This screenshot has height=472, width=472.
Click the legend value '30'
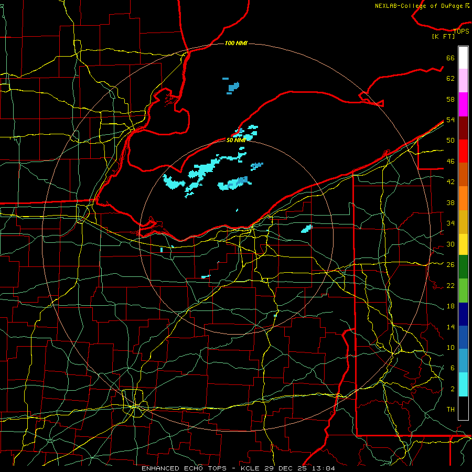pyautogui.click(x=450, y=244)
